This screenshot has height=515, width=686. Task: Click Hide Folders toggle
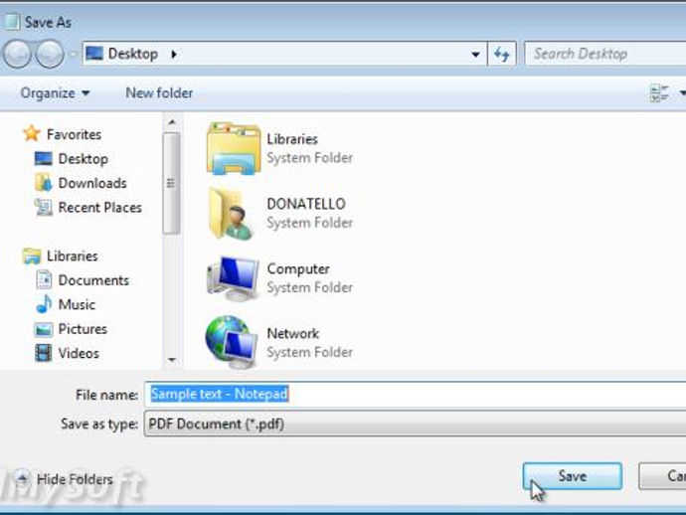tap(64, 479)
